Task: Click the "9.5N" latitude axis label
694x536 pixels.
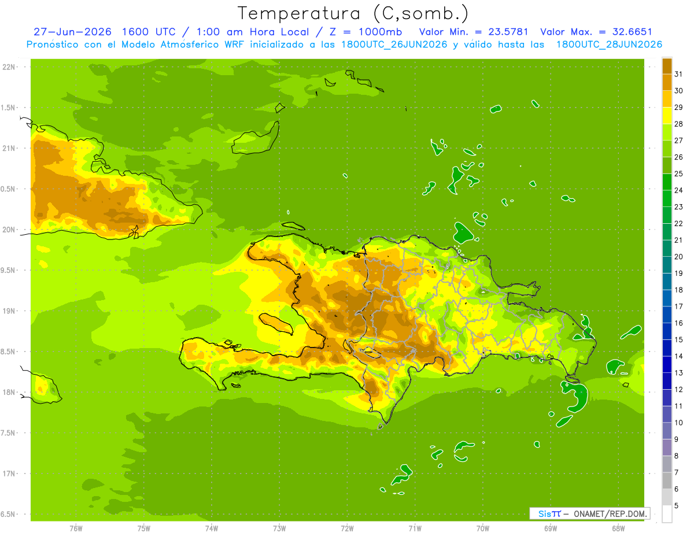Action: click(x=9, y=271)
